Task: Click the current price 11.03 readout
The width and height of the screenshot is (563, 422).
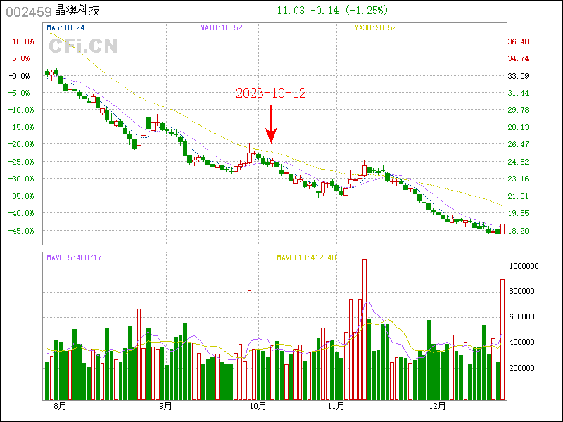Action: point(291,11)
